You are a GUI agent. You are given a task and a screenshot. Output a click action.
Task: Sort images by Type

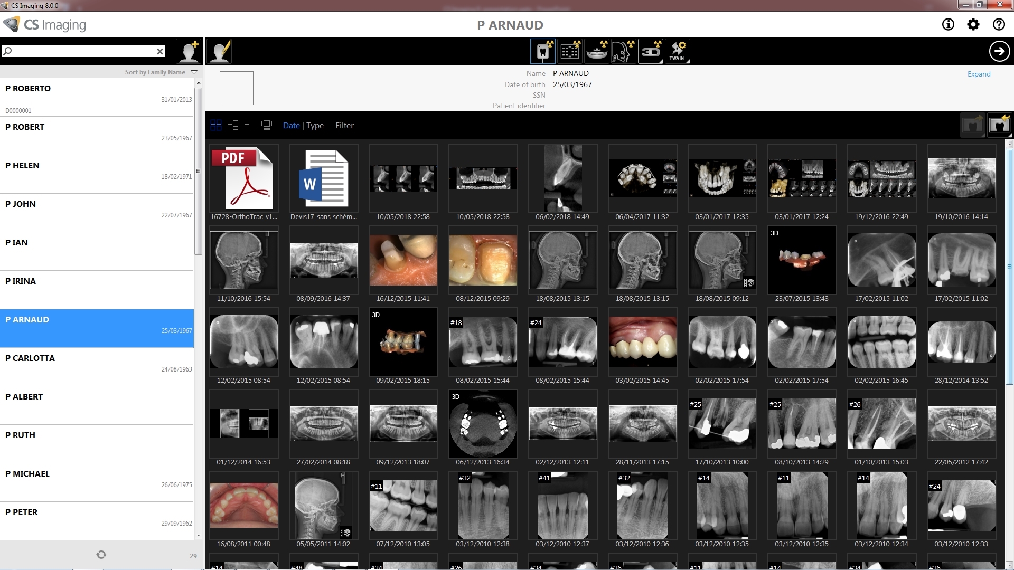[315, 126]
